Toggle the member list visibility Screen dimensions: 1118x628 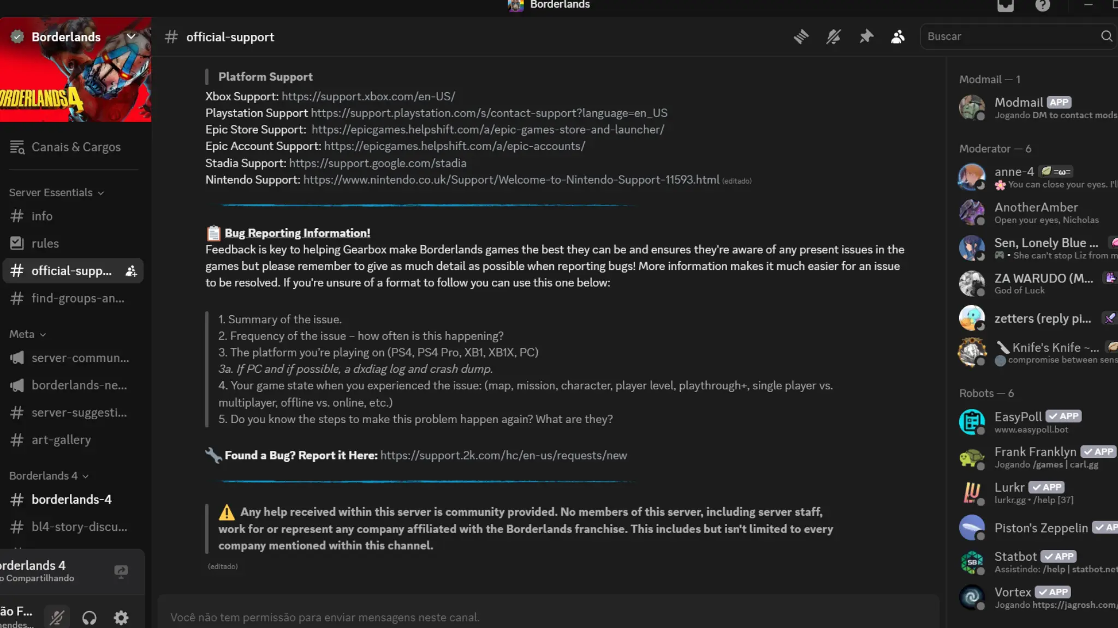(x=897, y=37)
